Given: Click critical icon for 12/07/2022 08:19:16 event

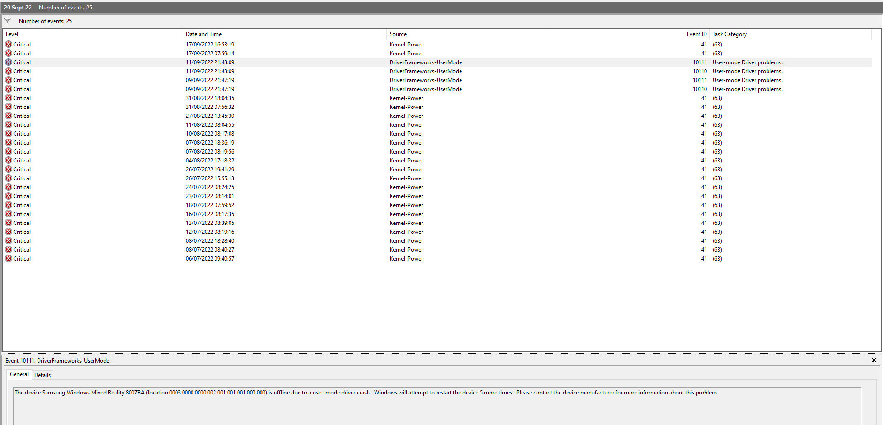Looking at the screenshot, I should (8, 232).
